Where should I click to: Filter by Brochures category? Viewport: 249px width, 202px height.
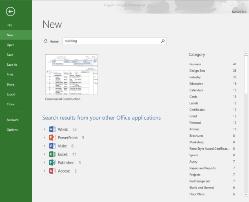click(213, 135)
